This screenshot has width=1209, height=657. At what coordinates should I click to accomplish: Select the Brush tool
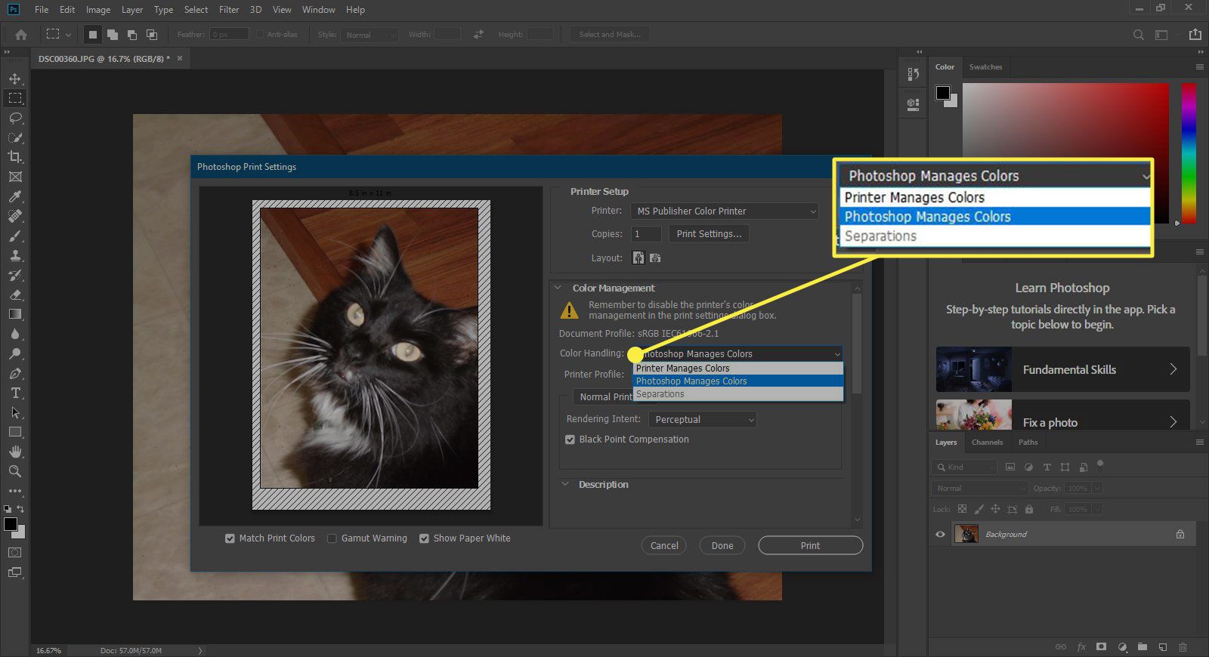15,236
